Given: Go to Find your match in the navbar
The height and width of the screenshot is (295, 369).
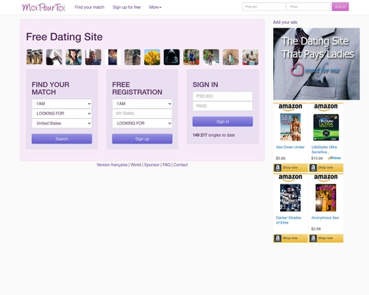Looking at the screenshot, I should point(90,8).
